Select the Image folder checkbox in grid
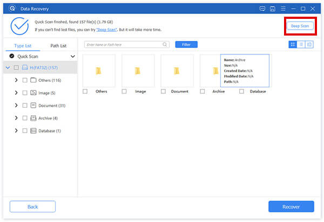This screenshot has width=324, height=222. pos(124,91)
